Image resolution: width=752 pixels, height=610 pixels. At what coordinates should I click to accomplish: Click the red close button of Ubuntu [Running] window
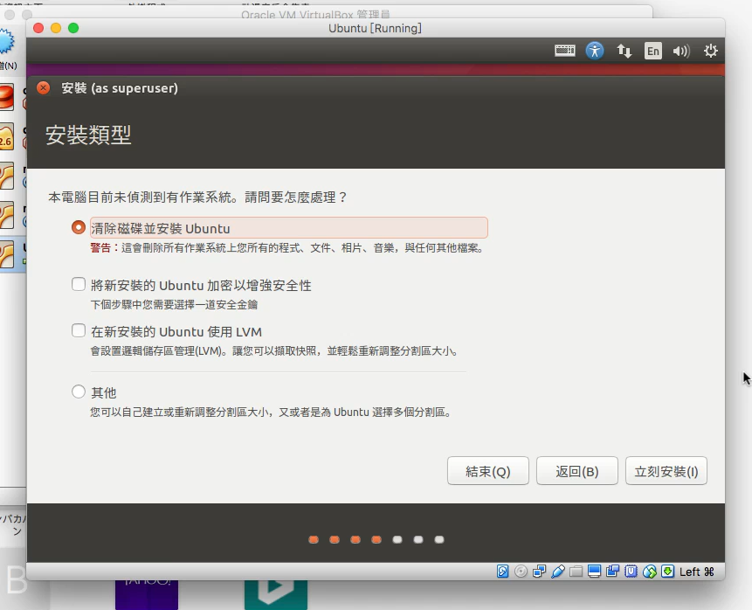tap(38, 28)
